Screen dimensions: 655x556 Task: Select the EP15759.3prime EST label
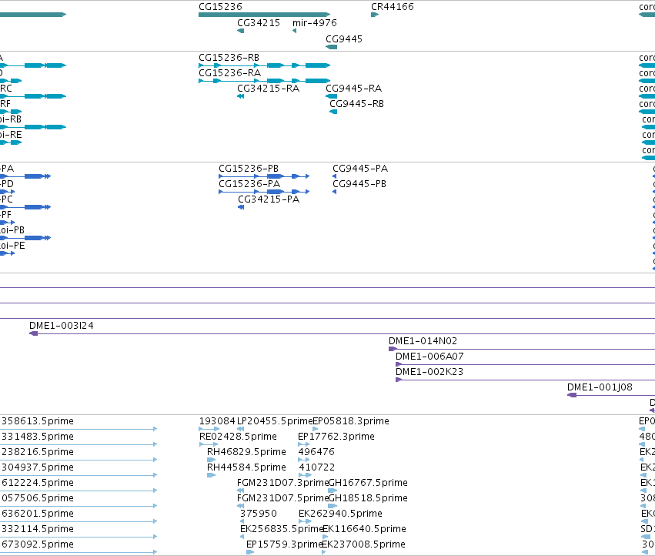pyautogui.click(x=285, y=544)
